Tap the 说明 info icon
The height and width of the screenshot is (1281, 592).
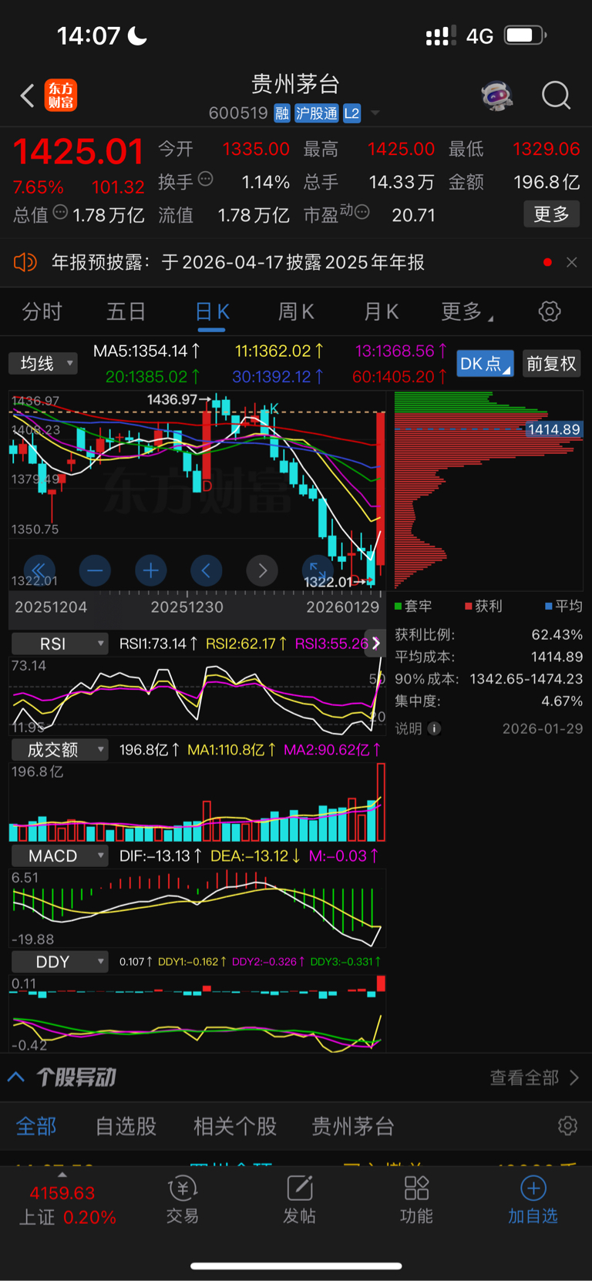pos(435,728)
